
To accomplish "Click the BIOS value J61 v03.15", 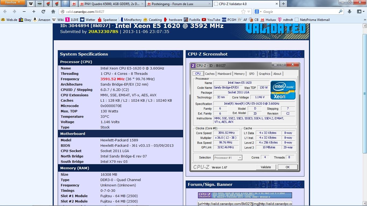I will (x=137, y=145).
